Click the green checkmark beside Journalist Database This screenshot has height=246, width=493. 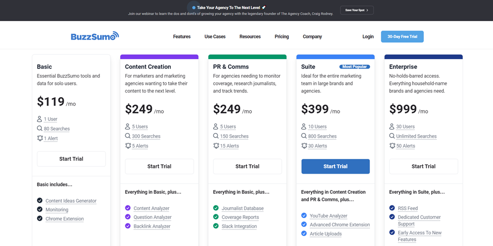(x=216, y=207)
